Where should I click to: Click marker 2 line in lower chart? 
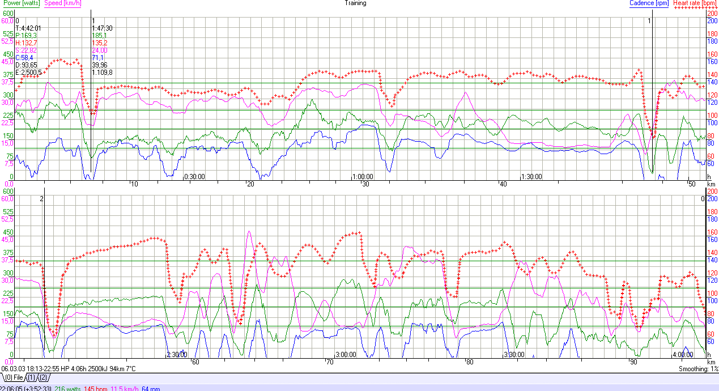(x=44, y=272)
